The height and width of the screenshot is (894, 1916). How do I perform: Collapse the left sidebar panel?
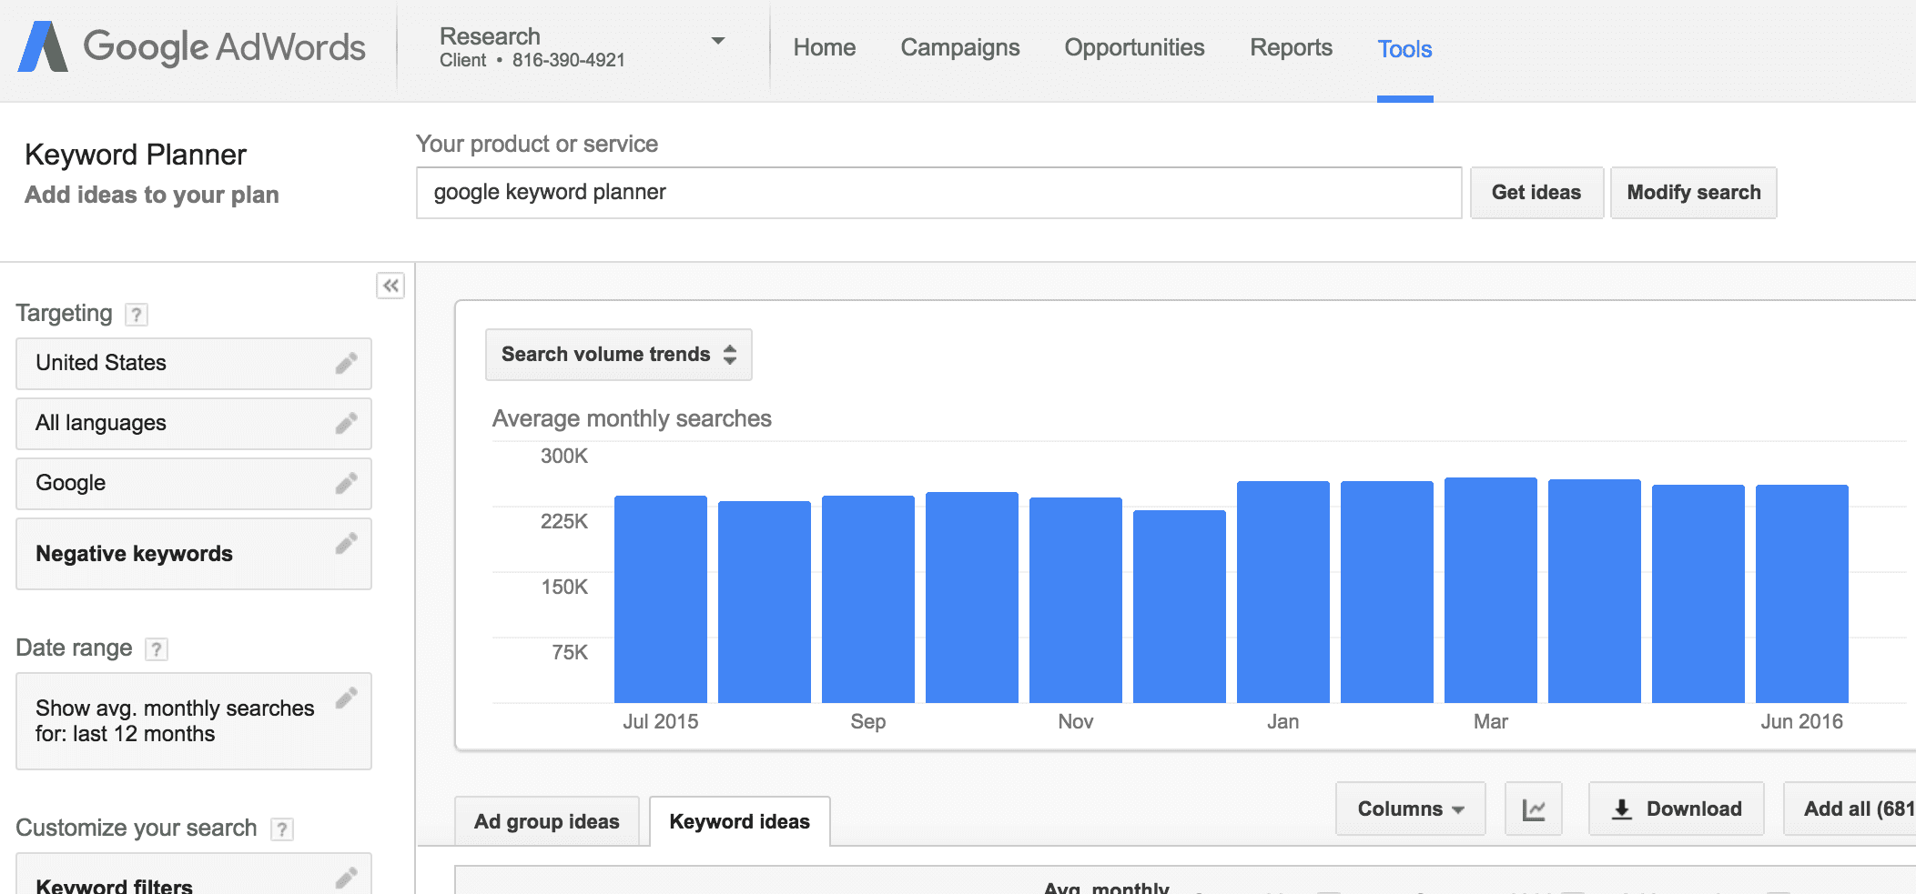click(390, 286)
